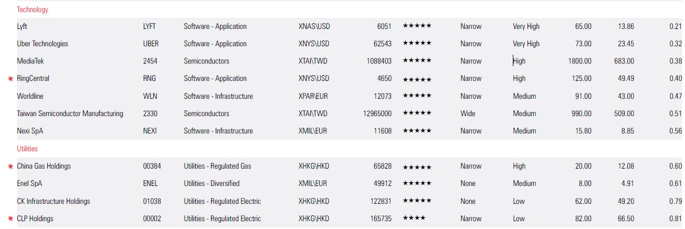The width and height of the screenshot is (685, 229).
Task: Click the red star marker beside China Gas Holdings
Action: pyautogui.click(x=10, y=166)
